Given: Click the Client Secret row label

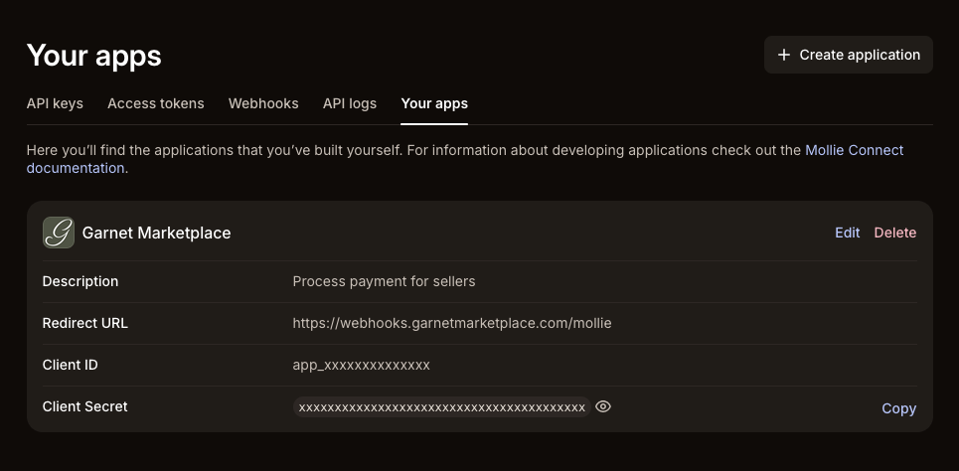Looking at the screenshot, I should click(85, 406).
